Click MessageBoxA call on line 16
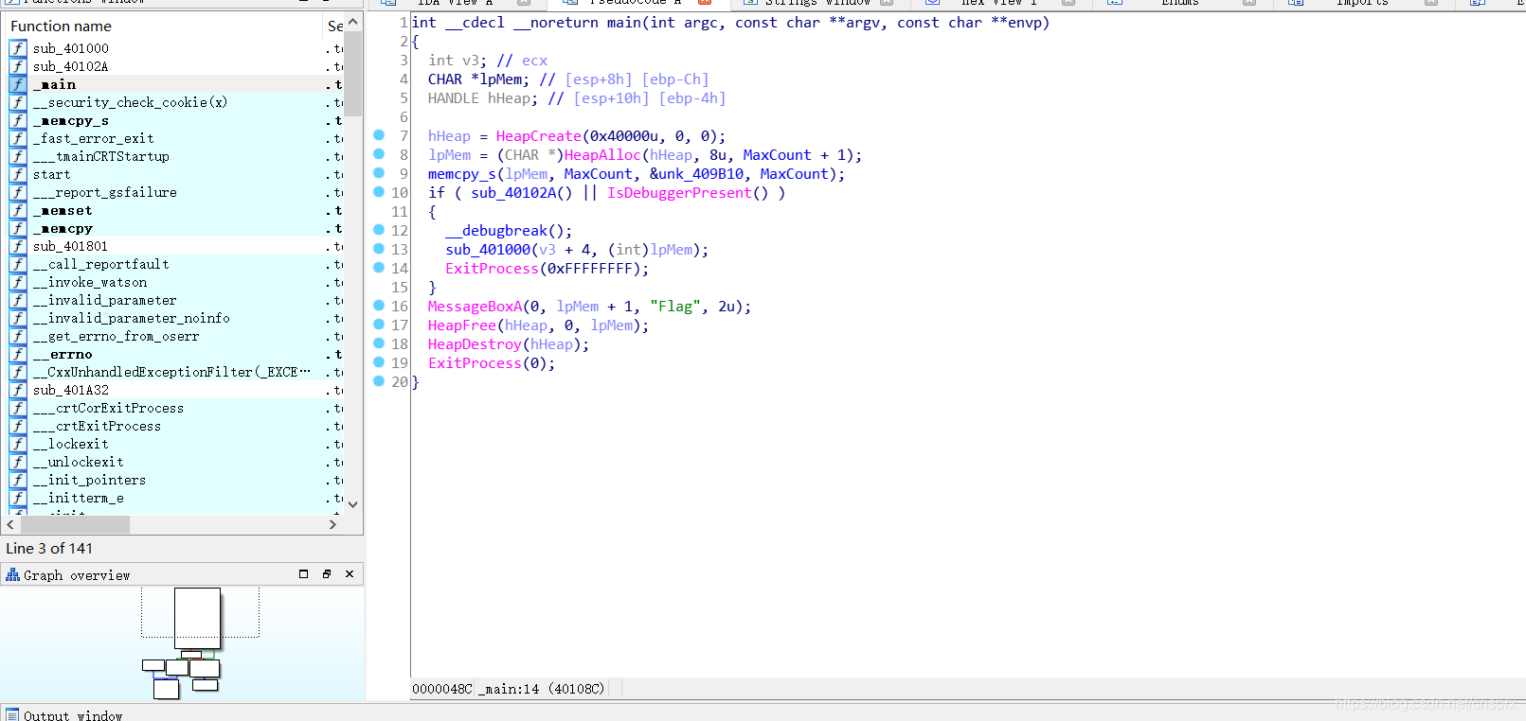1526x721 pixels. [475, 307]
